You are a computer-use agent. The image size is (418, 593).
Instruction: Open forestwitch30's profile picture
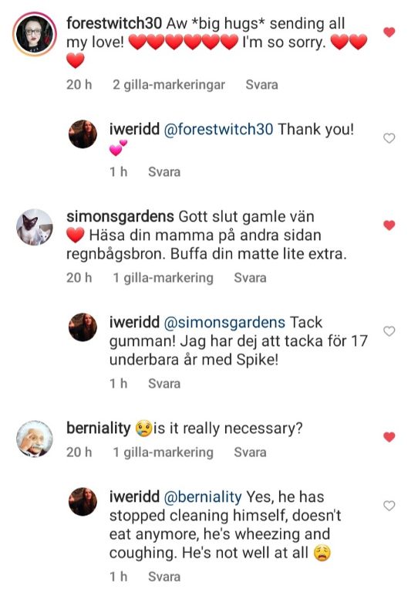pos(35,34)
